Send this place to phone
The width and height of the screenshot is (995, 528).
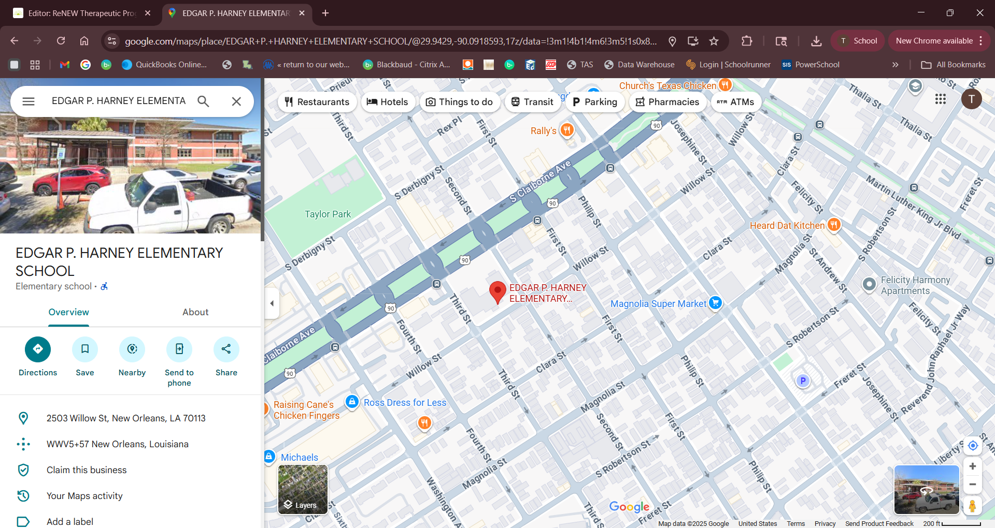[x=179, y=362]
